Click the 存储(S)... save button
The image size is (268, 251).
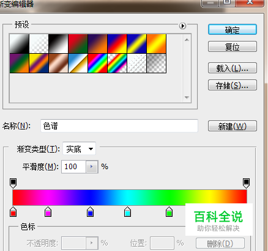coord(233,85)
